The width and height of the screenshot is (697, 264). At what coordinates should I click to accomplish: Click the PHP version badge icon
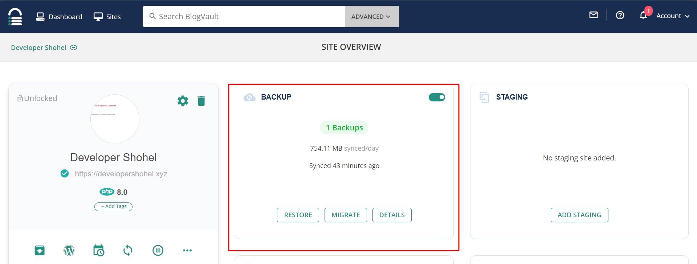coord(107,192)
